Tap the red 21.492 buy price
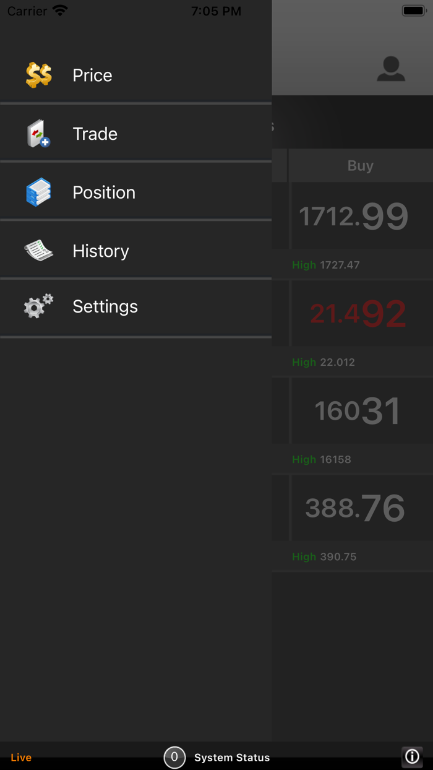Viewport: 433px width, 770px height. tap(358, 313)
